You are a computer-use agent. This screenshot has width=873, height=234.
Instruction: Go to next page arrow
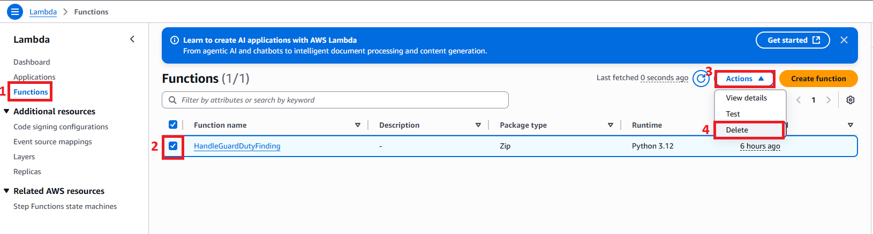(x=829, y=100)
